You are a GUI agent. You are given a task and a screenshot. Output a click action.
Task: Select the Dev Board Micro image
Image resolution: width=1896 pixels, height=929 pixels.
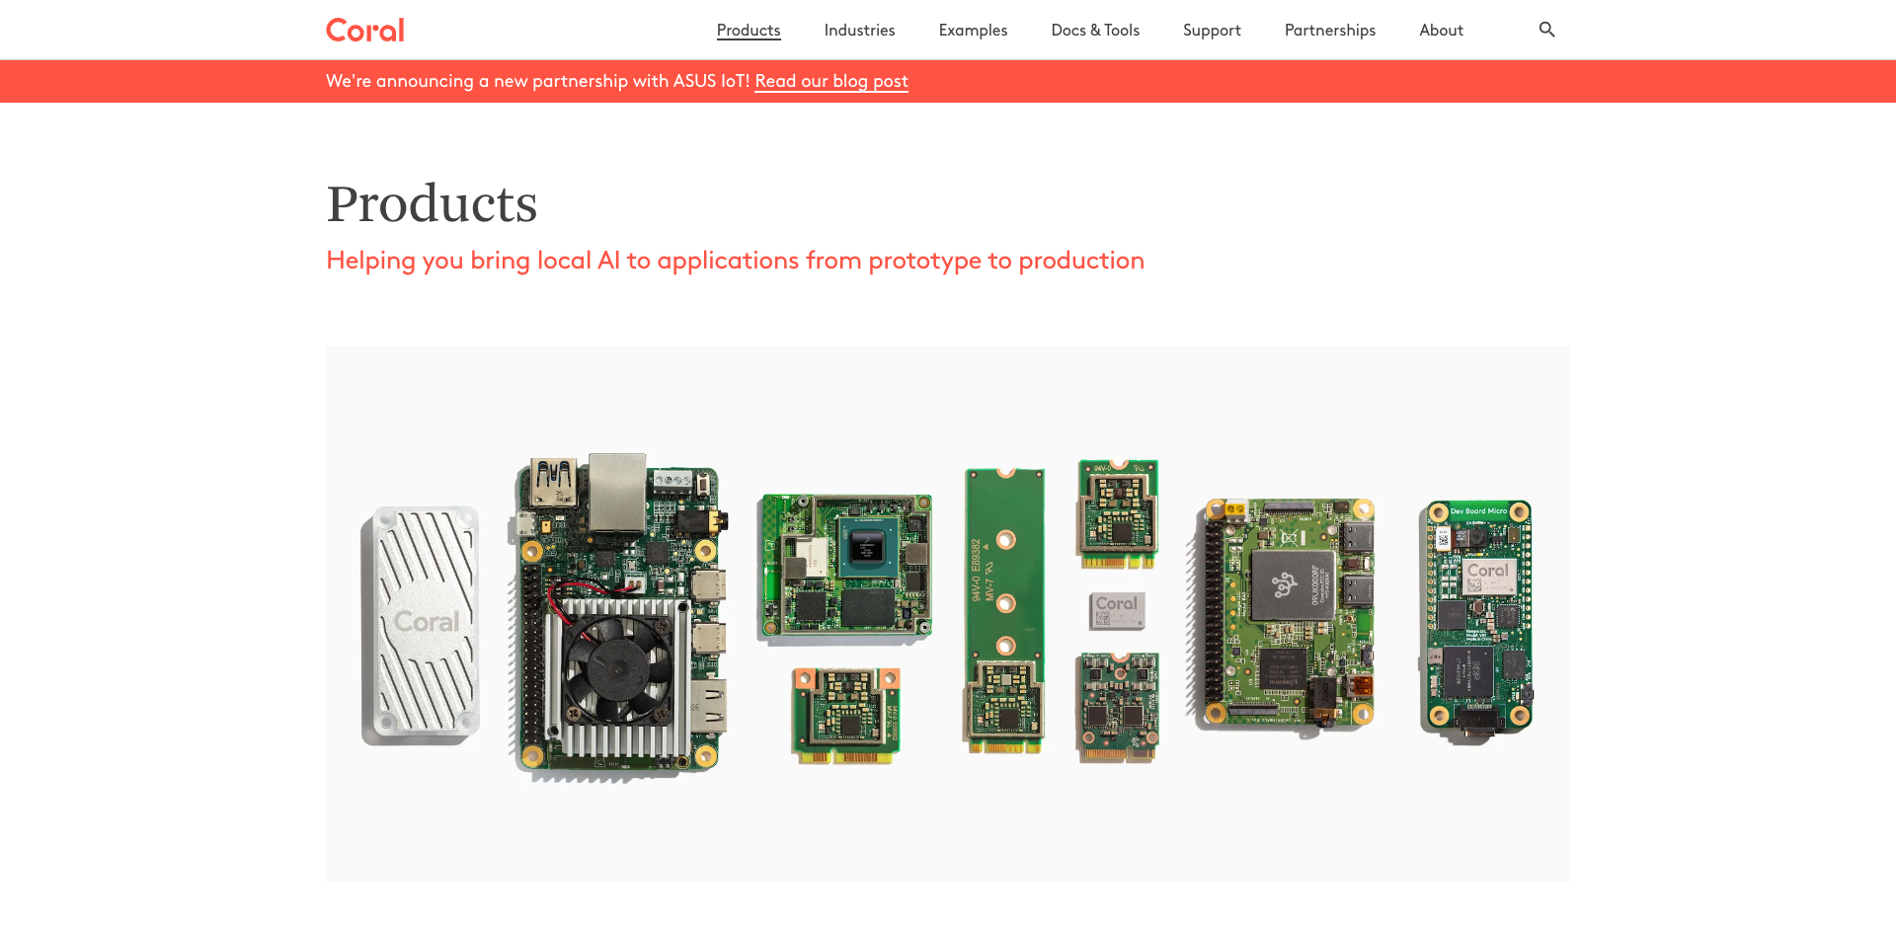click(1476, 620)
